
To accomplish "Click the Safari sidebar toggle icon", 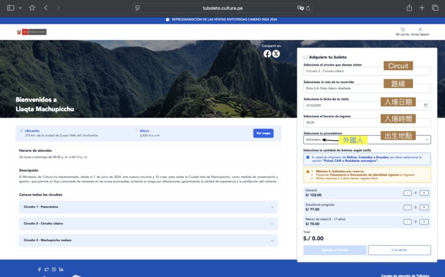I will (x=10, y=8).
